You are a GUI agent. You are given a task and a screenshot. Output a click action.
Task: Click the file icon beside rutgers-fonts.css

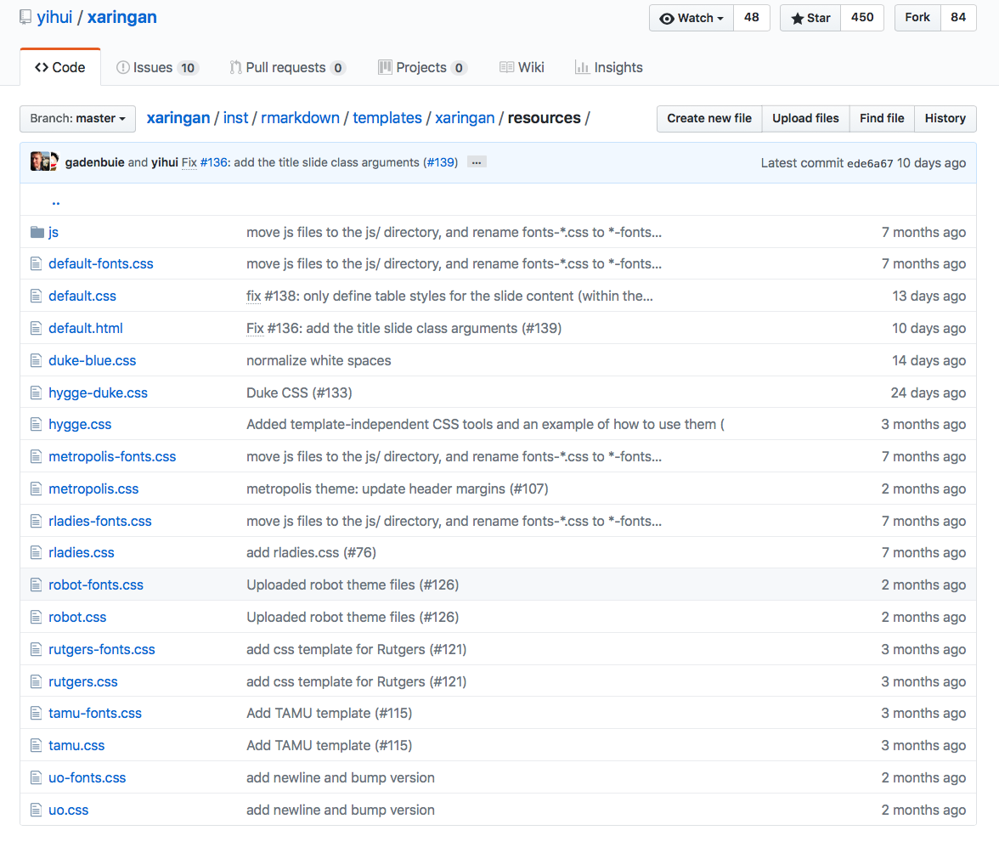coord(37,649)
